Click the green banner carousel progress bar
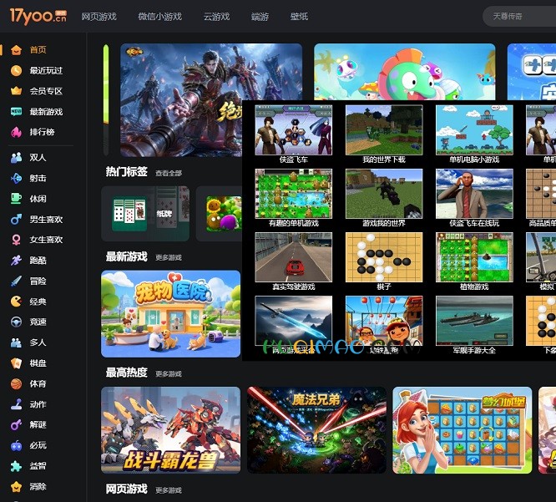 point(106,99)
